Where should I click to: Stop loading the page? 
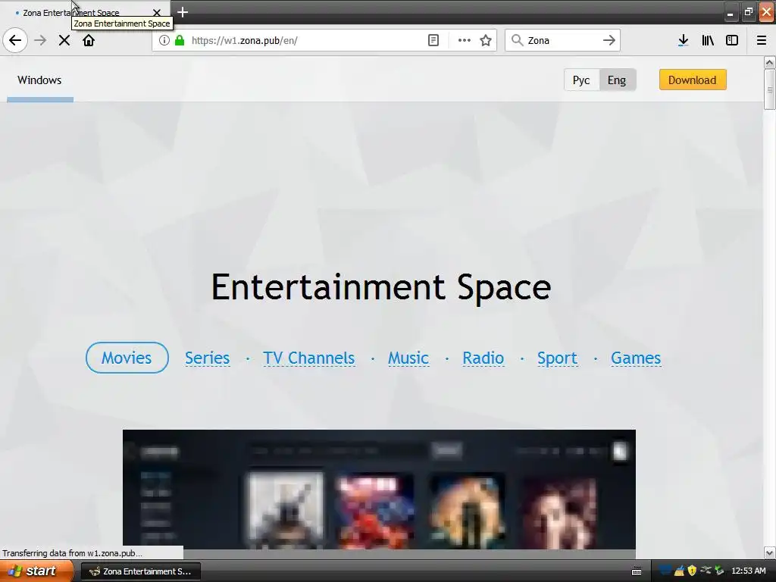pyautogui.click(x=64, y=40)
